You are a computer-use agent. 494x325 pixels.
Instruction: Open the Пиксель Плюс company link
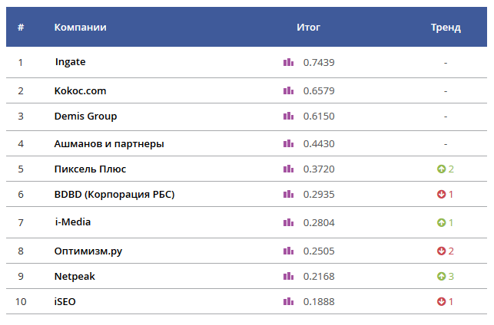click(90, 169)
